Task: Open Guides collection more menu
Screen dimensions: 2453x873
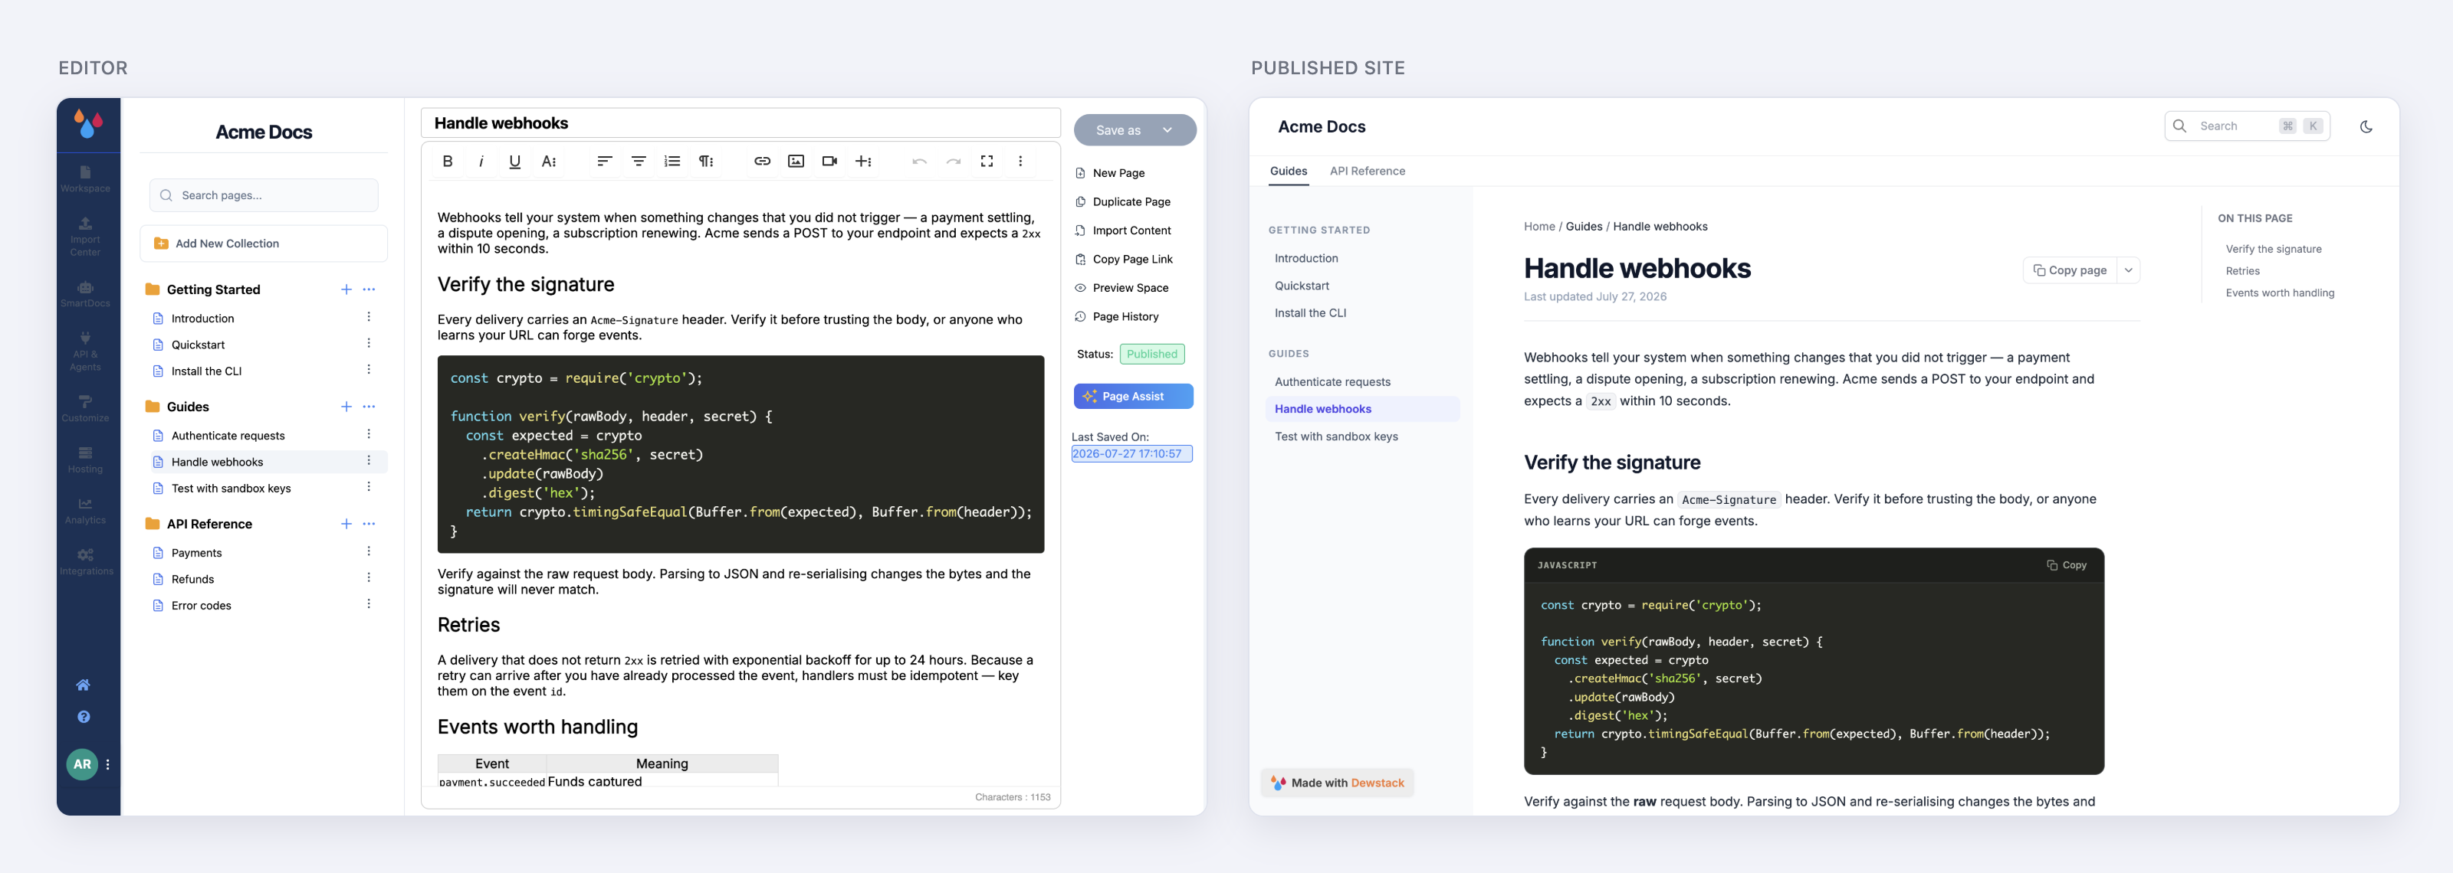Action: [369, 407]
